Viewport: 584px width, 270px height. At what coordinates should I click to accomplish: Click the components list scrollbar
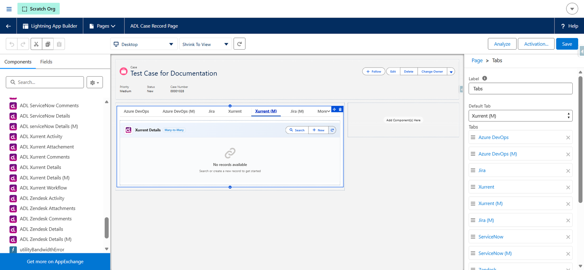(x=107, y=228)
